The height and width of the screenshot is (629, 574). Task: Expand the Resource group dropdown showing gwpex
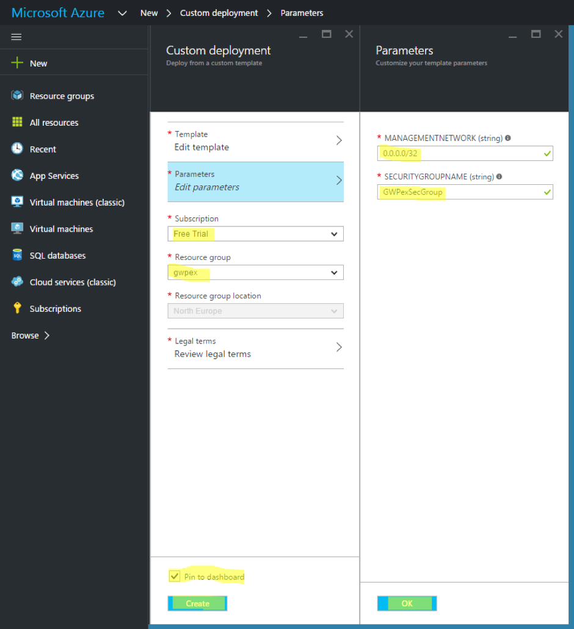click(255, 272)
